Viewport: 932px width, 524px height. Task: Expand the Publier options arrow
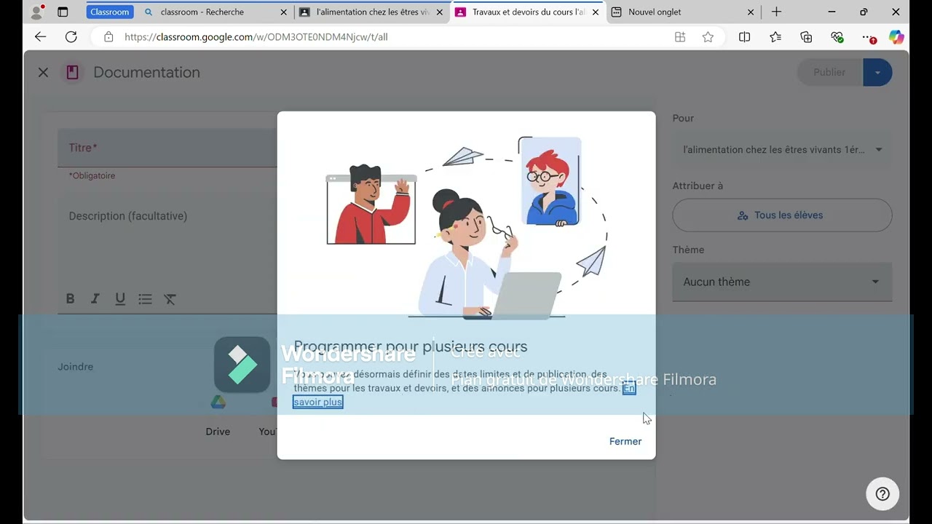point(877,72)
